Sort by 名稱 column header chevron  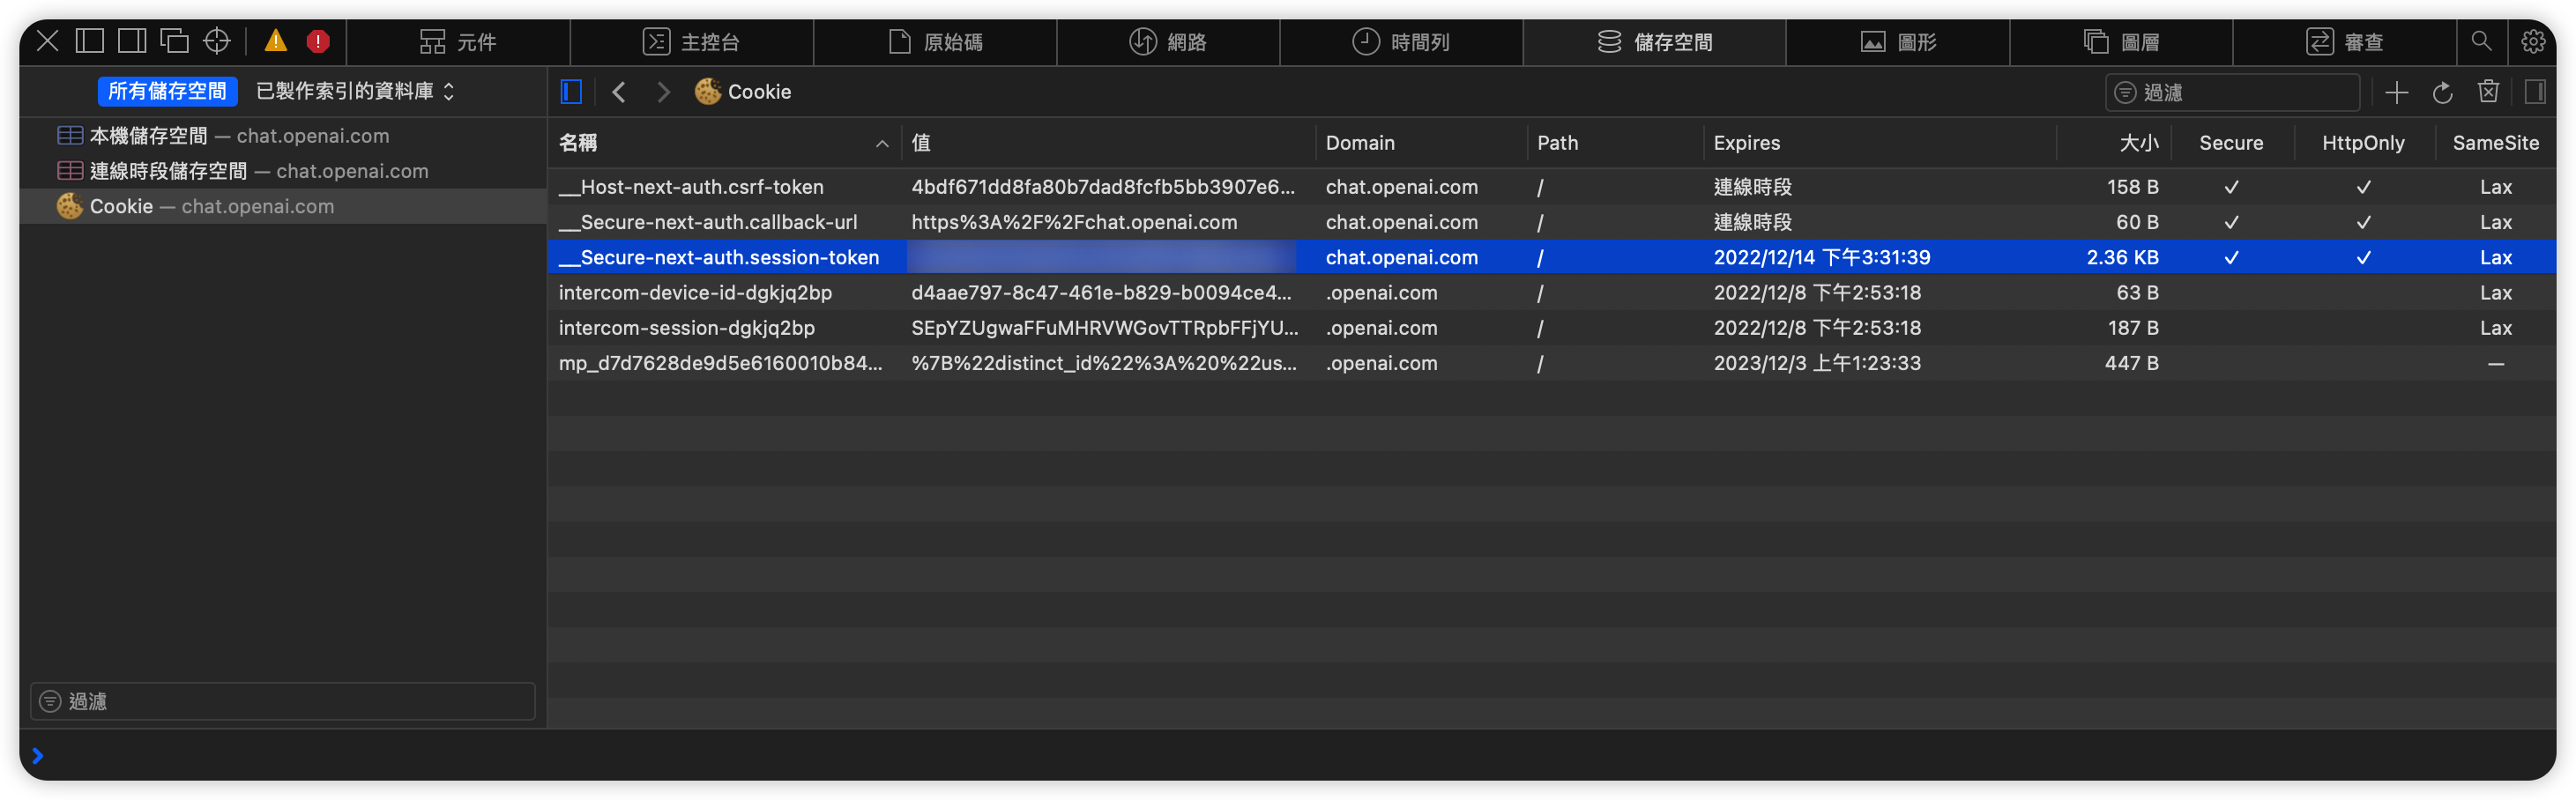(x=881, y=143)
